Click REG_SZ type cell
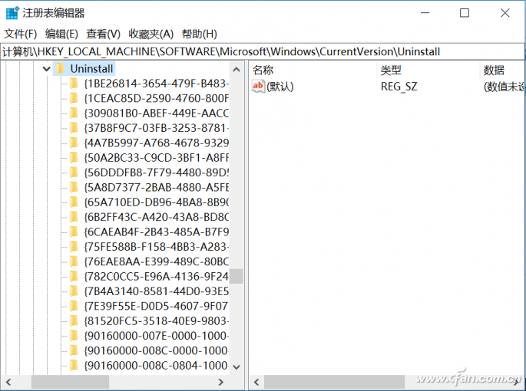Image resolution: width=526 pixels, height=391 pixels. 399,87
